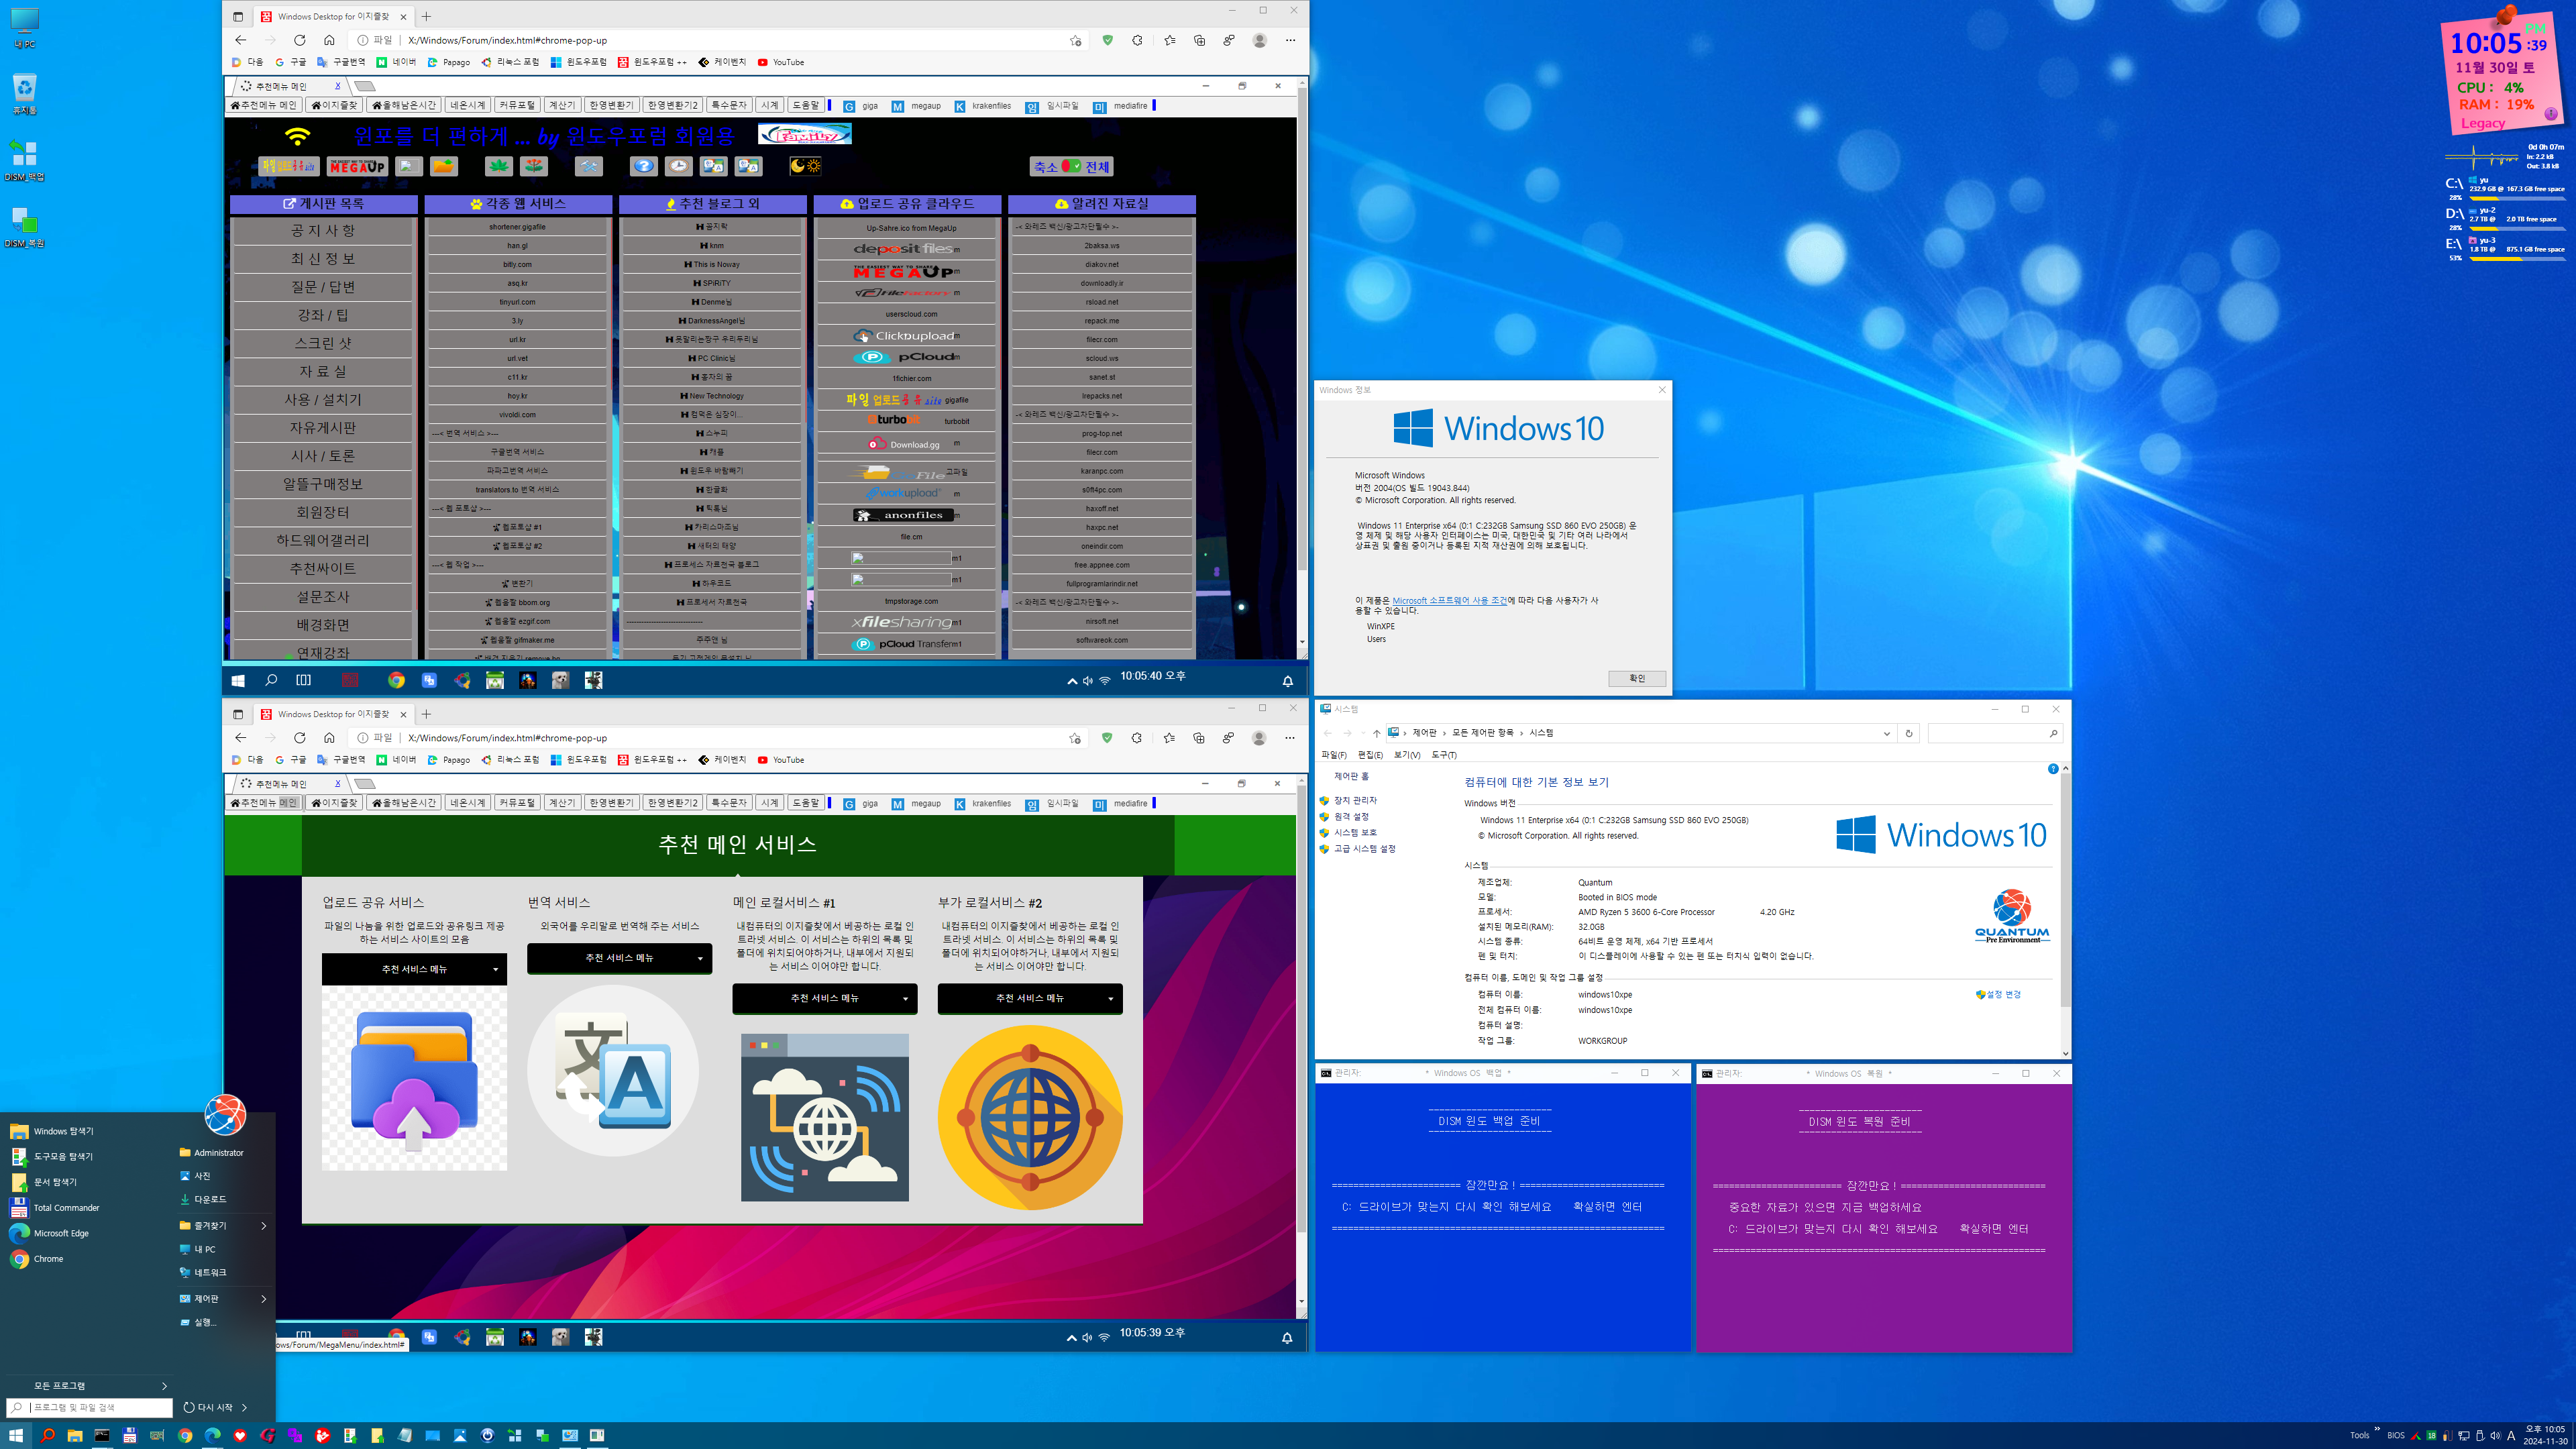Image resolution: width=2576 pixels, height=1449 pixels.
Task: Open the 번역 서비스 추천 서비스 메뉴 dropdown
Action: tap(619, 958)
